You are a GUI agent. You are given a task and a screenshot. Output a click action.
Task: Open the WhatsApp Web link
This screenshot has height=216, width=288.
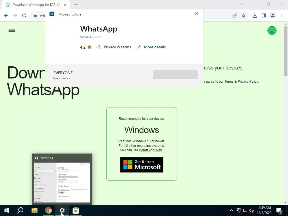(x=150, y=150)
